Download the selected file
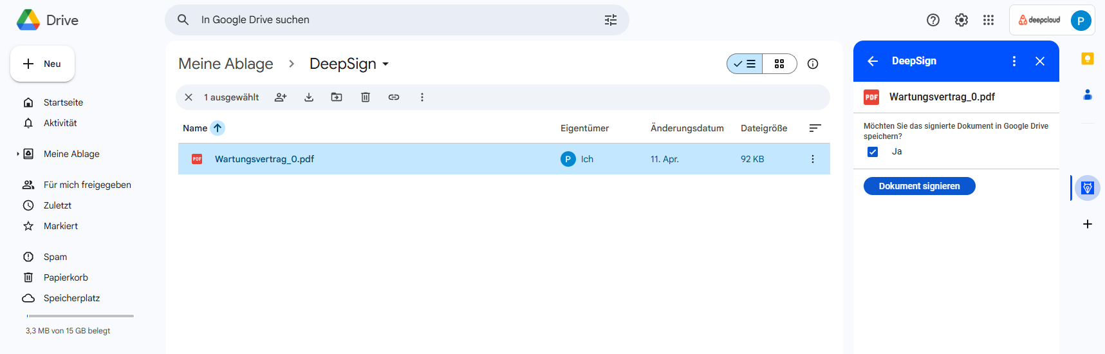This screenshot has width=1105, height=354. tap(309, 97)
